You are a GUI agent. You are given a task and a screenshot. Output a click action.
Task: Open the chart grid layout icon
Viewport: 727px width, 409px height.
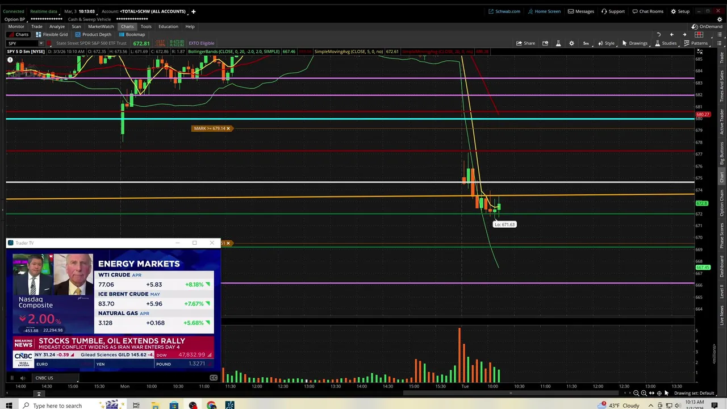pyautogui.click(x=699, y=35)
